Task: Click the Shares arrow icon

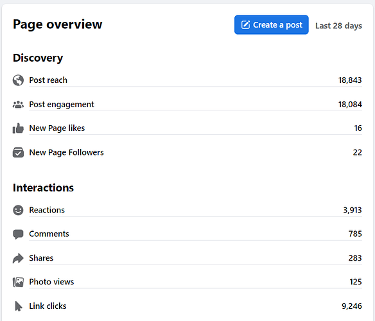Action: (18, 258)
